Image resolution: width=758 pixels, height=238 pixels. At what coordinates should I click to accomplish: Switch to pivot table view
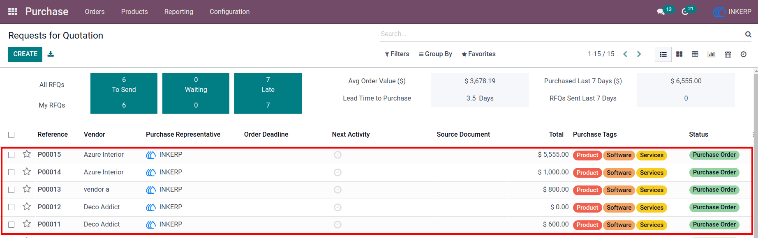(695, 54)
